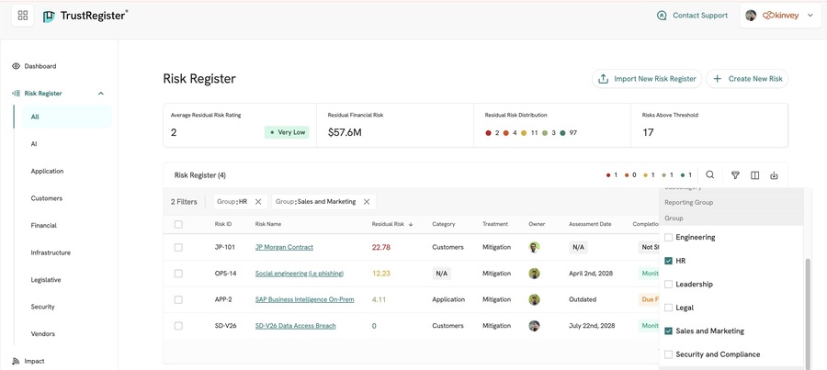Image resolution: width=827 pixels, height=370 pixels.
Task: Click the download export icon
Action: click(774, 175)
